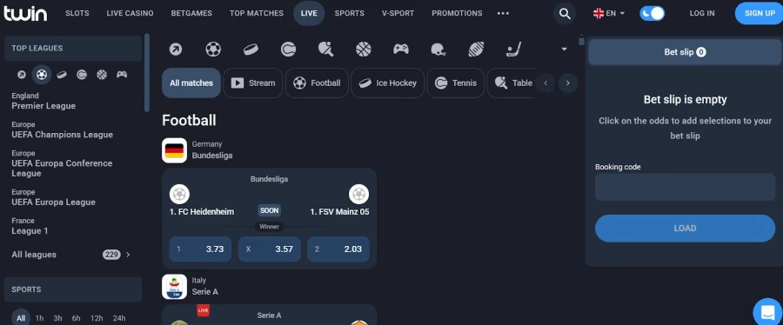Select the All time filter
This screenshot has height=325, width=783.
[x=21, y=318]
